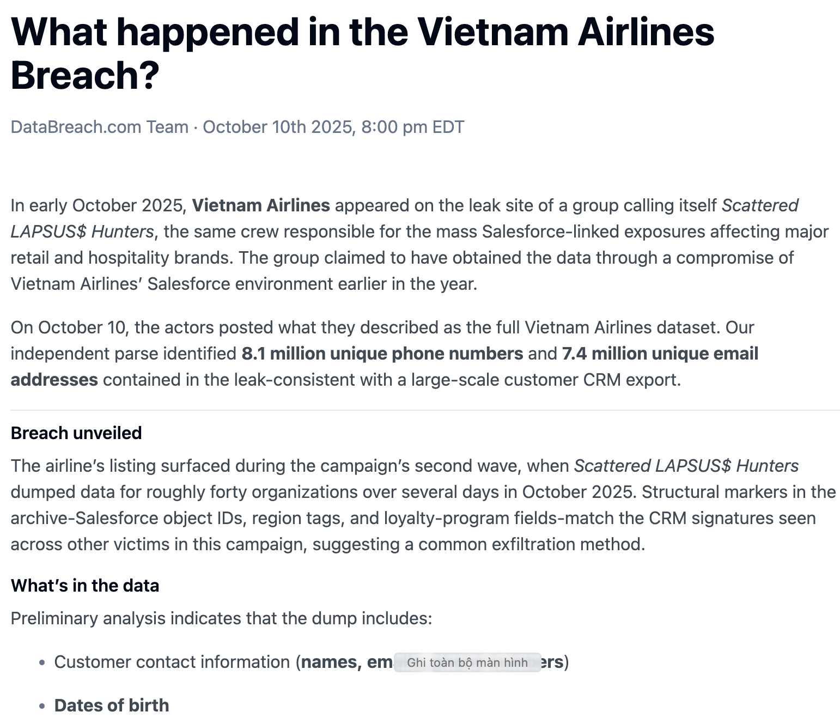Click the bullet dot before "Dates of birth"

[42, 707]
